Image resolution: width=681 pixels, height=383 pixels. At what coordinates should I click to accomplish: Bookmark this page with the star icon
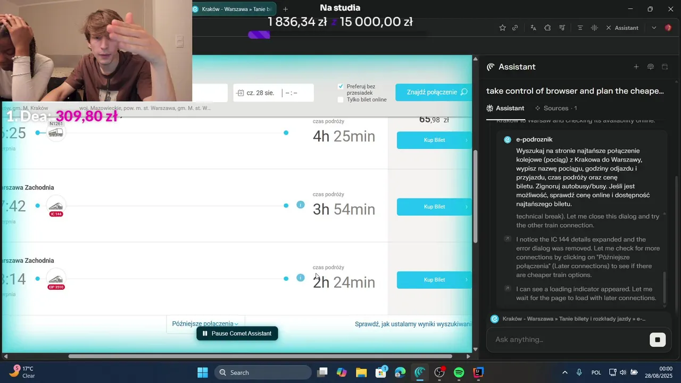tap(502, 28)
